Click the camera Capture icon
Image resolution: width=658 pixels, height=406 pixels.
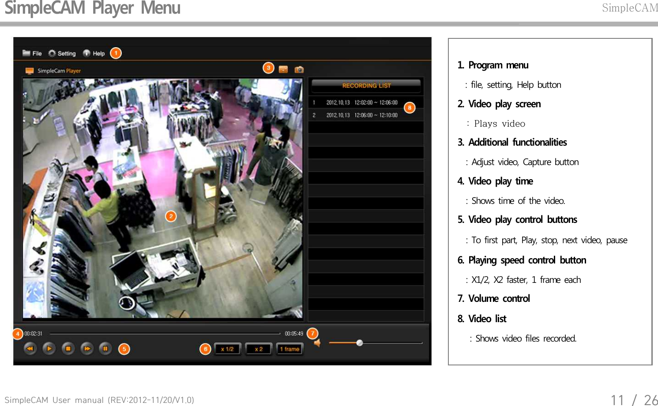pos(300,69)
